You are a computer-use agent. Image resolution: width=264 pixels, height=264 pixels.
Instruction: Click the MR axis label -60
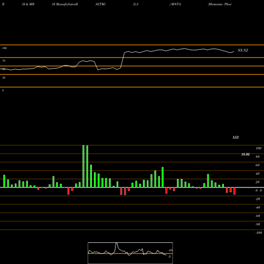pyautogui.click(x=258, y=216)
